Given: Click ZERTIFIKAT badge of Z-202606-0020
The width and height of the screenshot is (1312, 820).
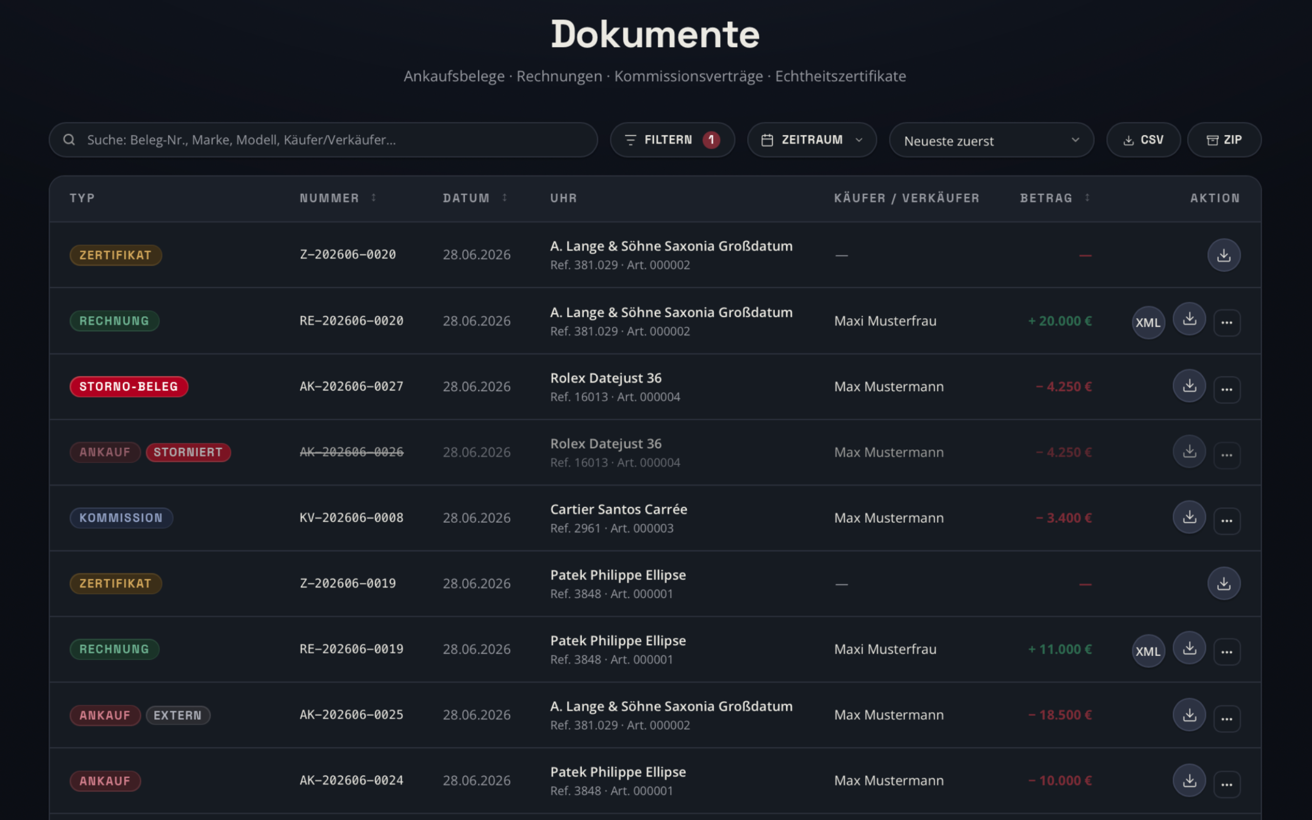Looking at the screenshot, I should (x=115, y=255).
